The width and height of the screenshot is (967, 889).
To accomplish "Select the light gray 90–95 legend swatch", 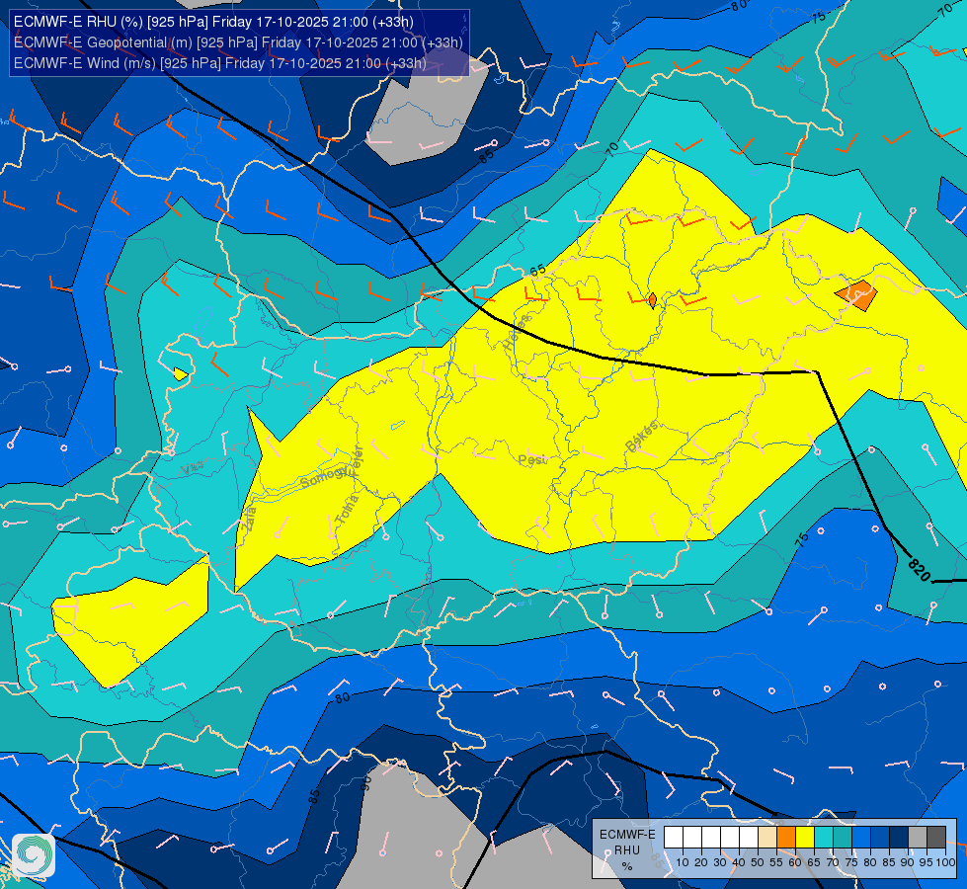I will [918, 837].
